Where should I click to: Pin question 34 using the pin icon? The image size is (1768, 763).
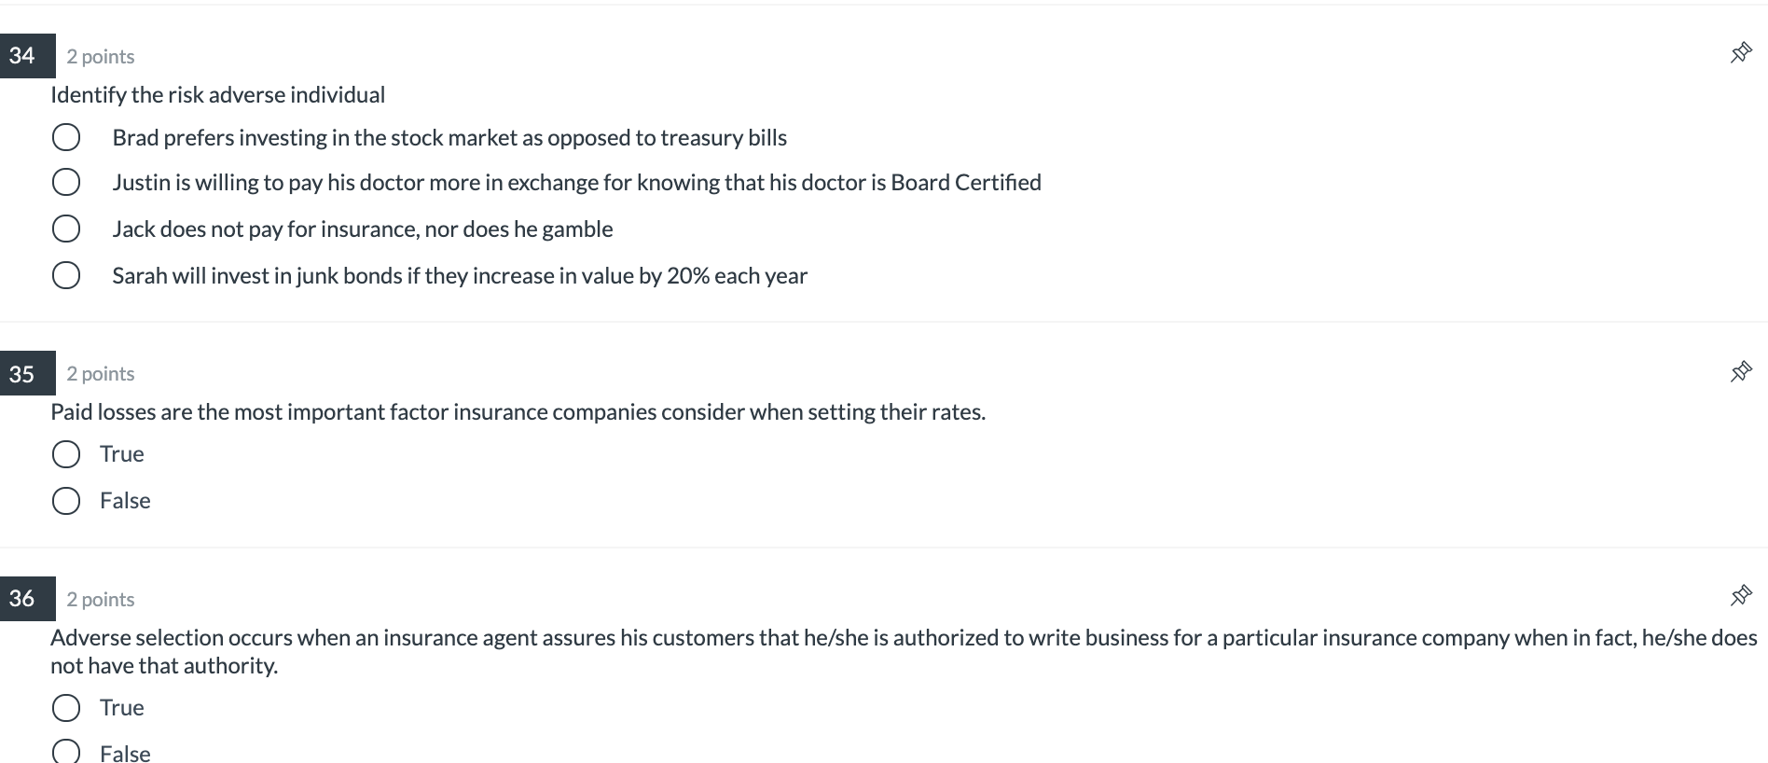[x=1743, y=54]
